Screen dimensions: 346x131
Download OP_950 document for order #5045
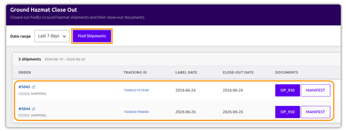click(288, 90)
